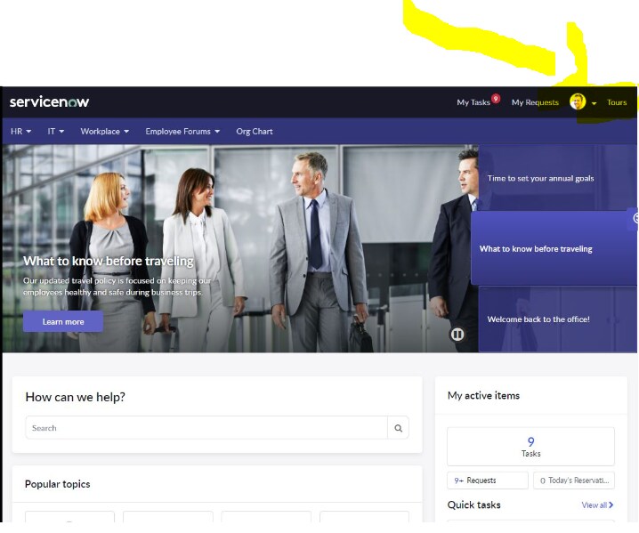Open Today's Reservations button
Image resolution: width=639 pixels, height=533 pixels.
point(574,481)
